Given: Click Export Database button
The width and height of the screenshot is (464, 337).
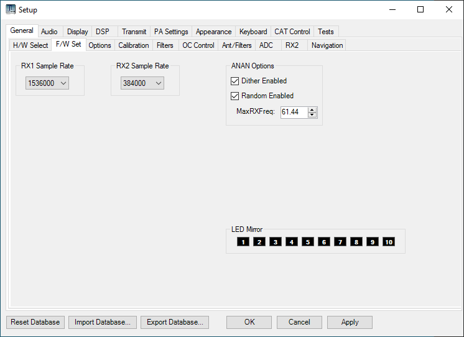Looking at the screenshot, I should coord(175,322).
